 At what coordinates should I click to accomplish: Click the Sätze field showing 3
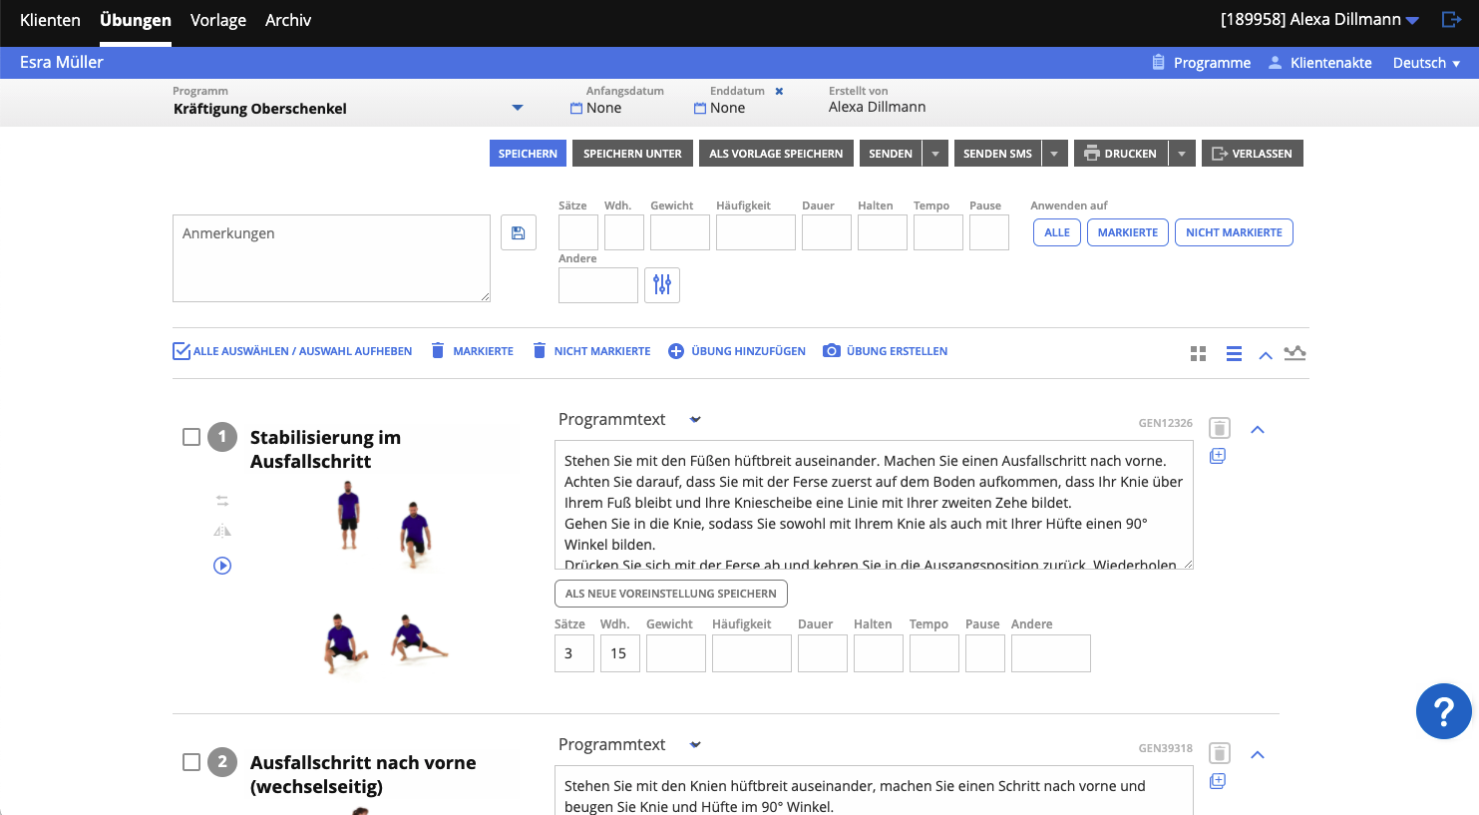(573, 652)
